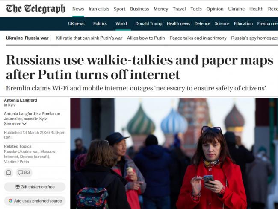This screenshot has width=278, height=209.
Task: Click the Vladimir Putin related topic
Action: 16,162
